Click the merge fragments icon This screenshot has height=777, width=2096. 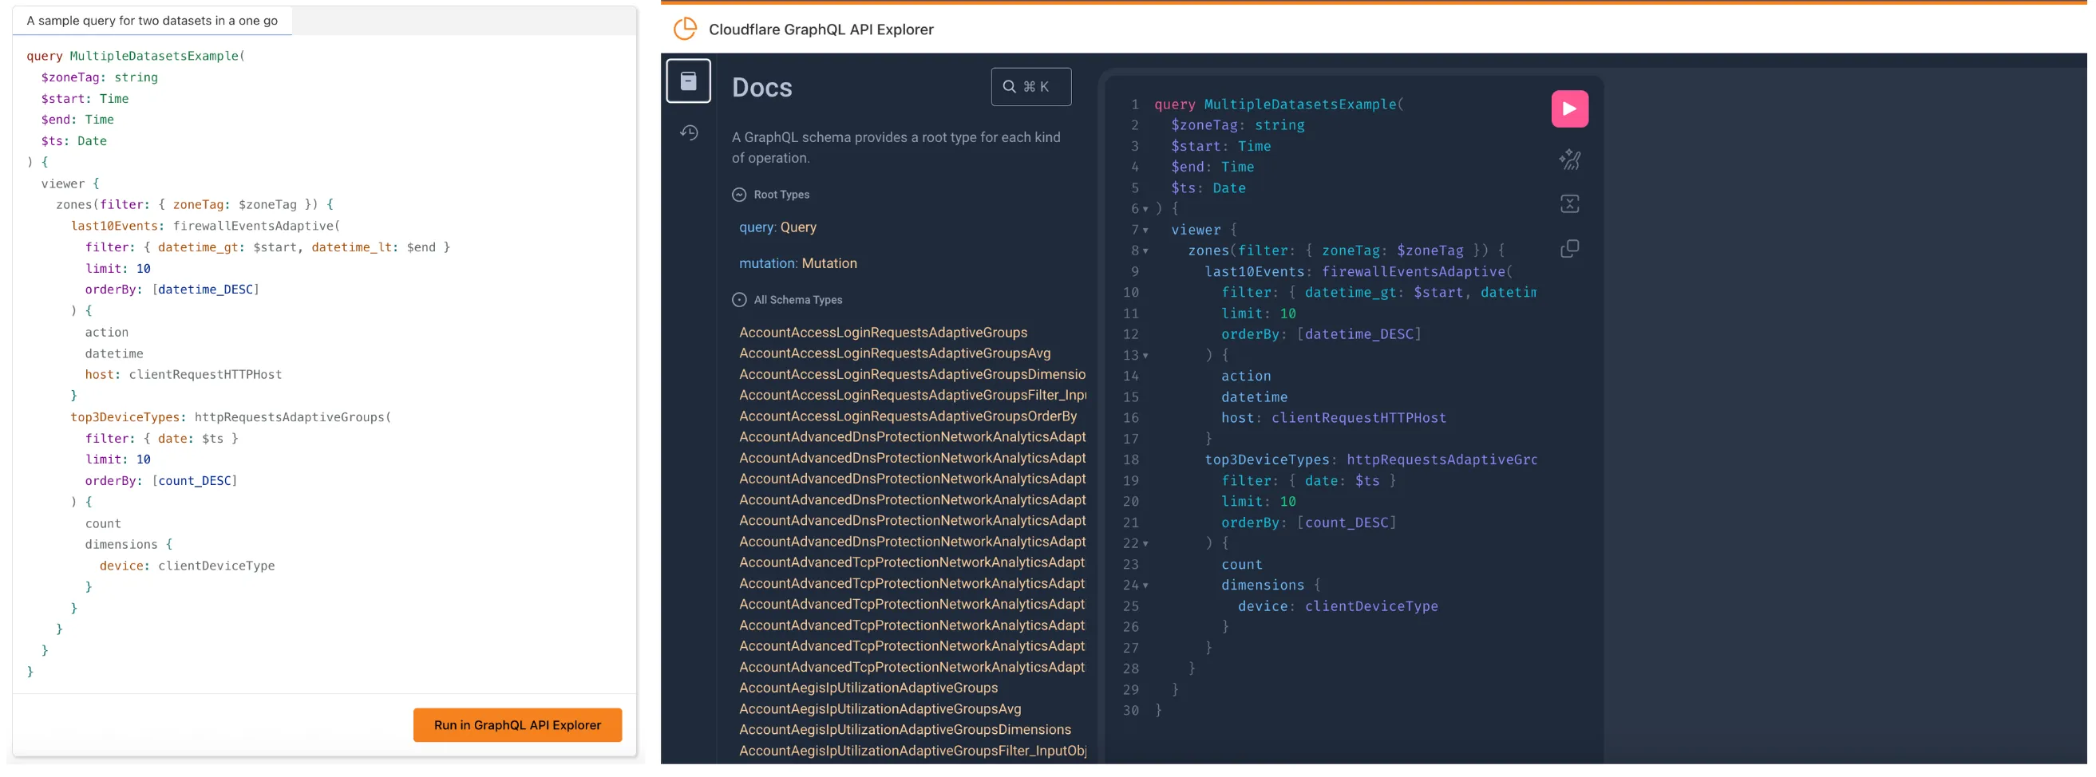(1569, 204)
